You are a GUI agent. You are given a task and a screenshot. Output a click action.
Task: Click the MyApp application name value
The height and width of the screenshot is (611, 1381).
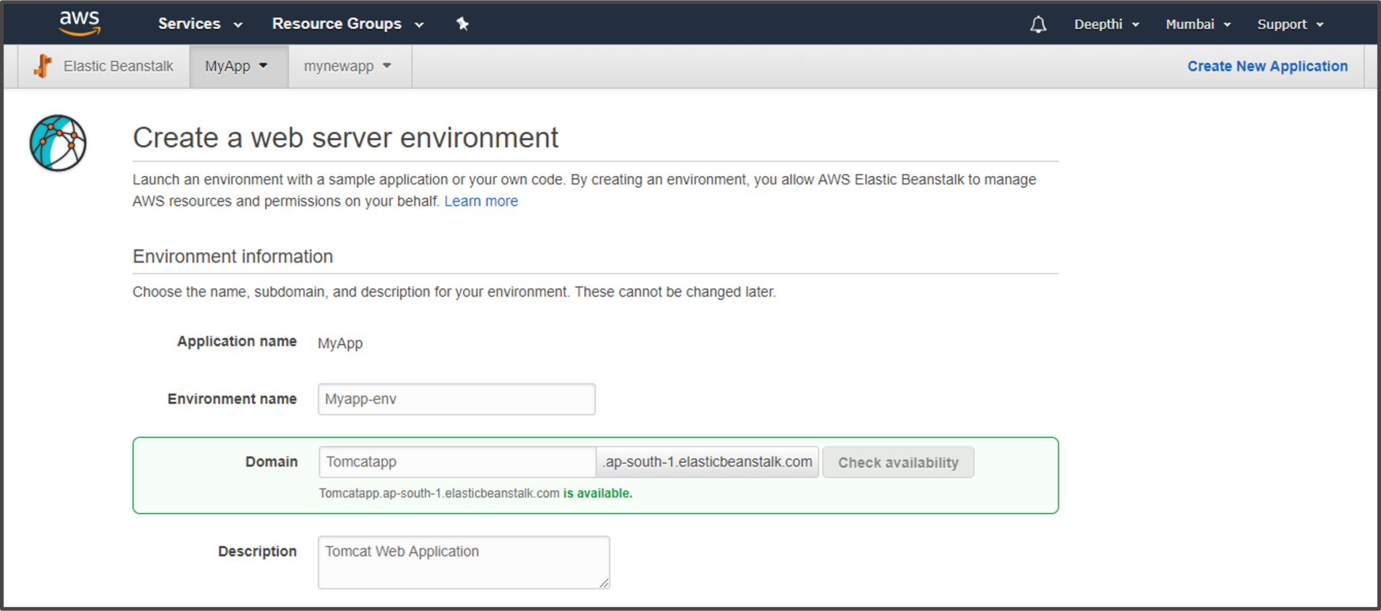pos(340,343)
